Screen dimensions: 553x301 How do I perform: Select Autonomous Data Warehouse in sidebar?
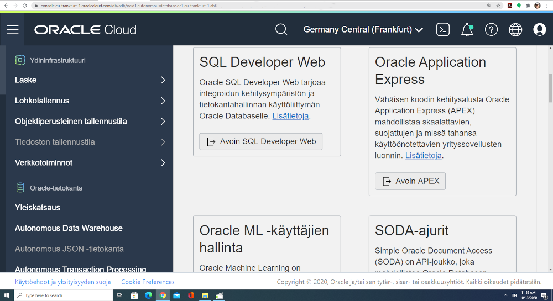point(69,228)
